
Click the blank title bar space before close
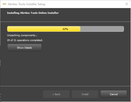point(85,4)
